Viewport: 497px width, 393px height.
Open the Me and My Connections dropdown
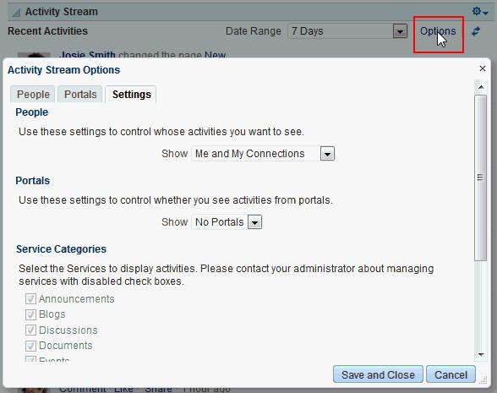click(x=263, y=154)
